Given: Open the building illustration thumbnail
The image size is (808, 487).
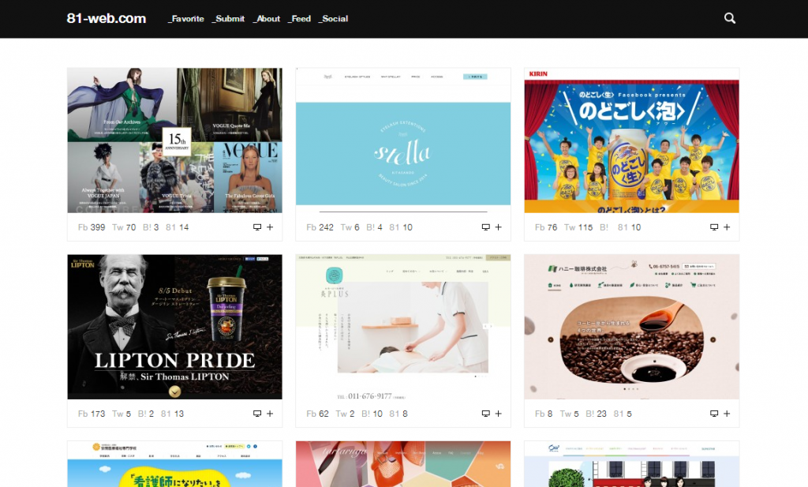Looking at the screenshot, I should [x=632, y=464].
